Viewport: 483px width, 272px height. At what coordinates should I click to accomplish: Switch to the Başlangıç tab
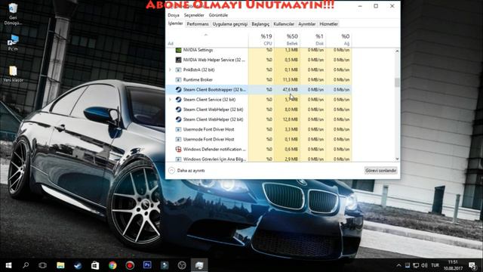click(x=260, y=24)
